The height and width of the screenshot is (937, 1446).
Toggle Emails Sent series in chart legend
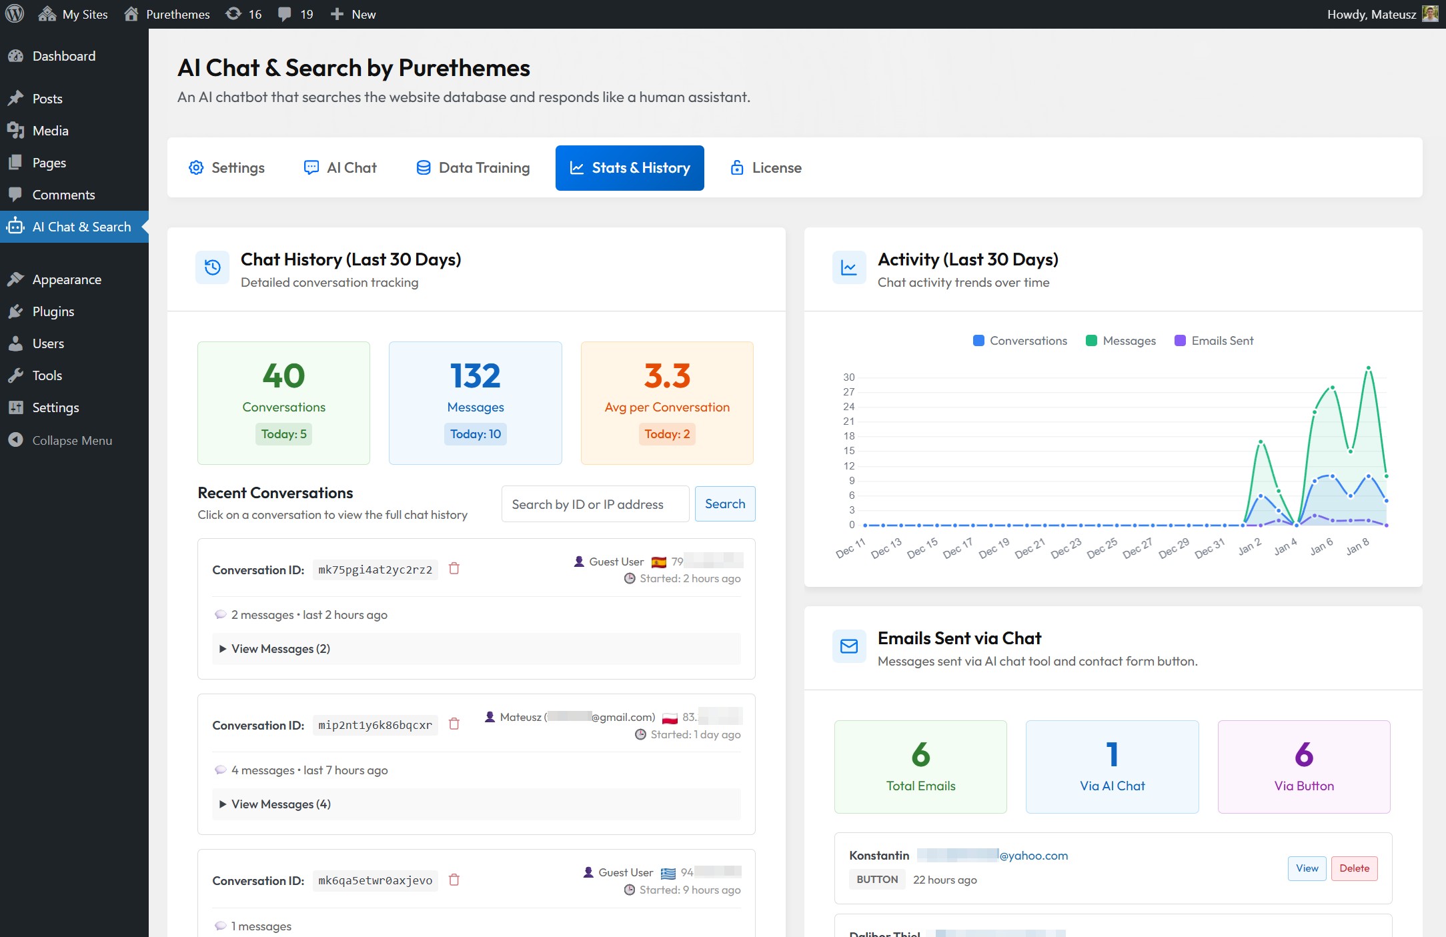pyautogui.click(x=1213, y=341)
